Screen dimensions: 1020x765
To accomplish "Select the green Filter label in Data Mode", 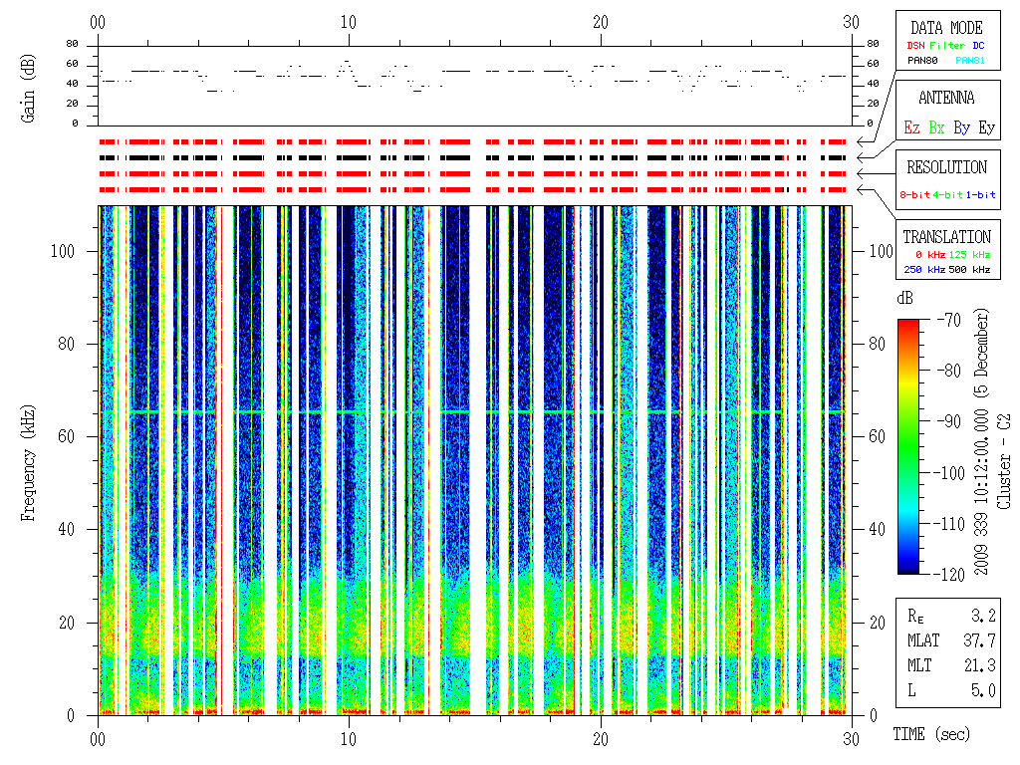I will [945, 46].
